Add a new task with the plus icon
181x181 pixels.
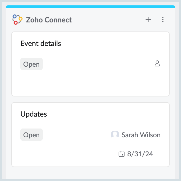point(148,20)
